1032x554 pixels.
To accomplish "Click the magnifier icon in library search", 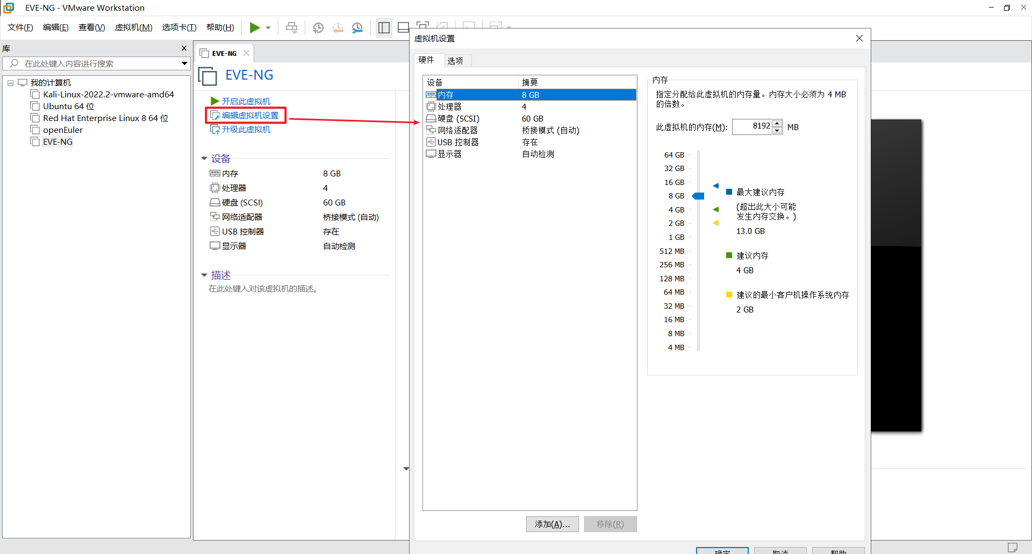I will (x=14, y=63).
